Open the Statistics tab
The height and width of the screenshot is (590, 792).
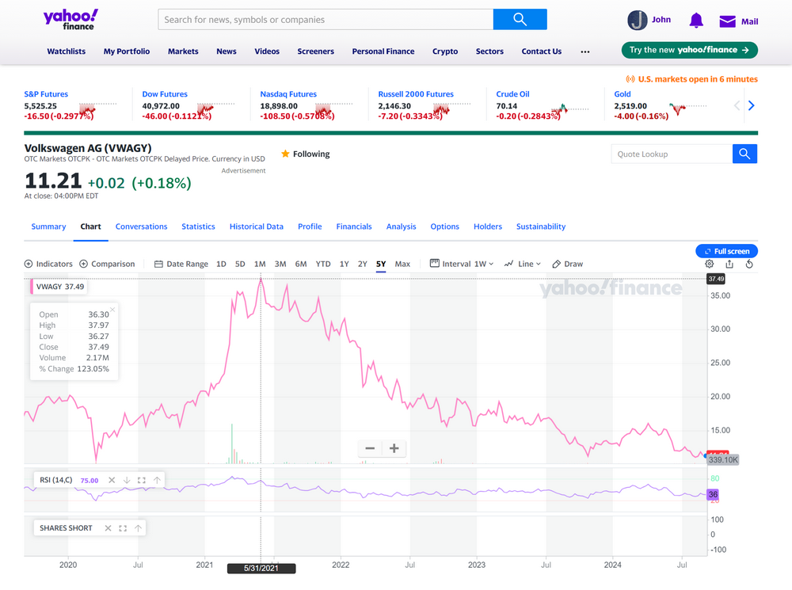coord(198,226)
